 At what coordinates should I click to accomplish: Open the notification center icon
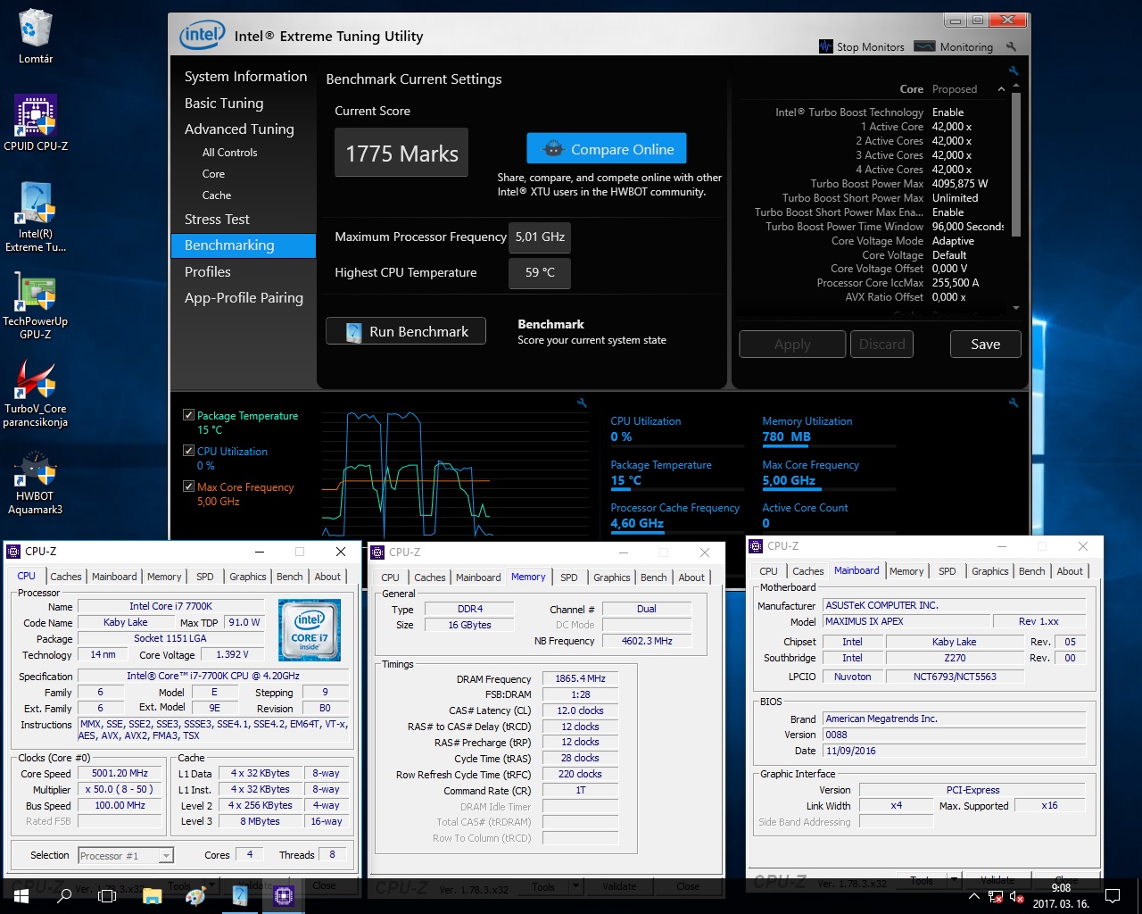click(1113, 895)
